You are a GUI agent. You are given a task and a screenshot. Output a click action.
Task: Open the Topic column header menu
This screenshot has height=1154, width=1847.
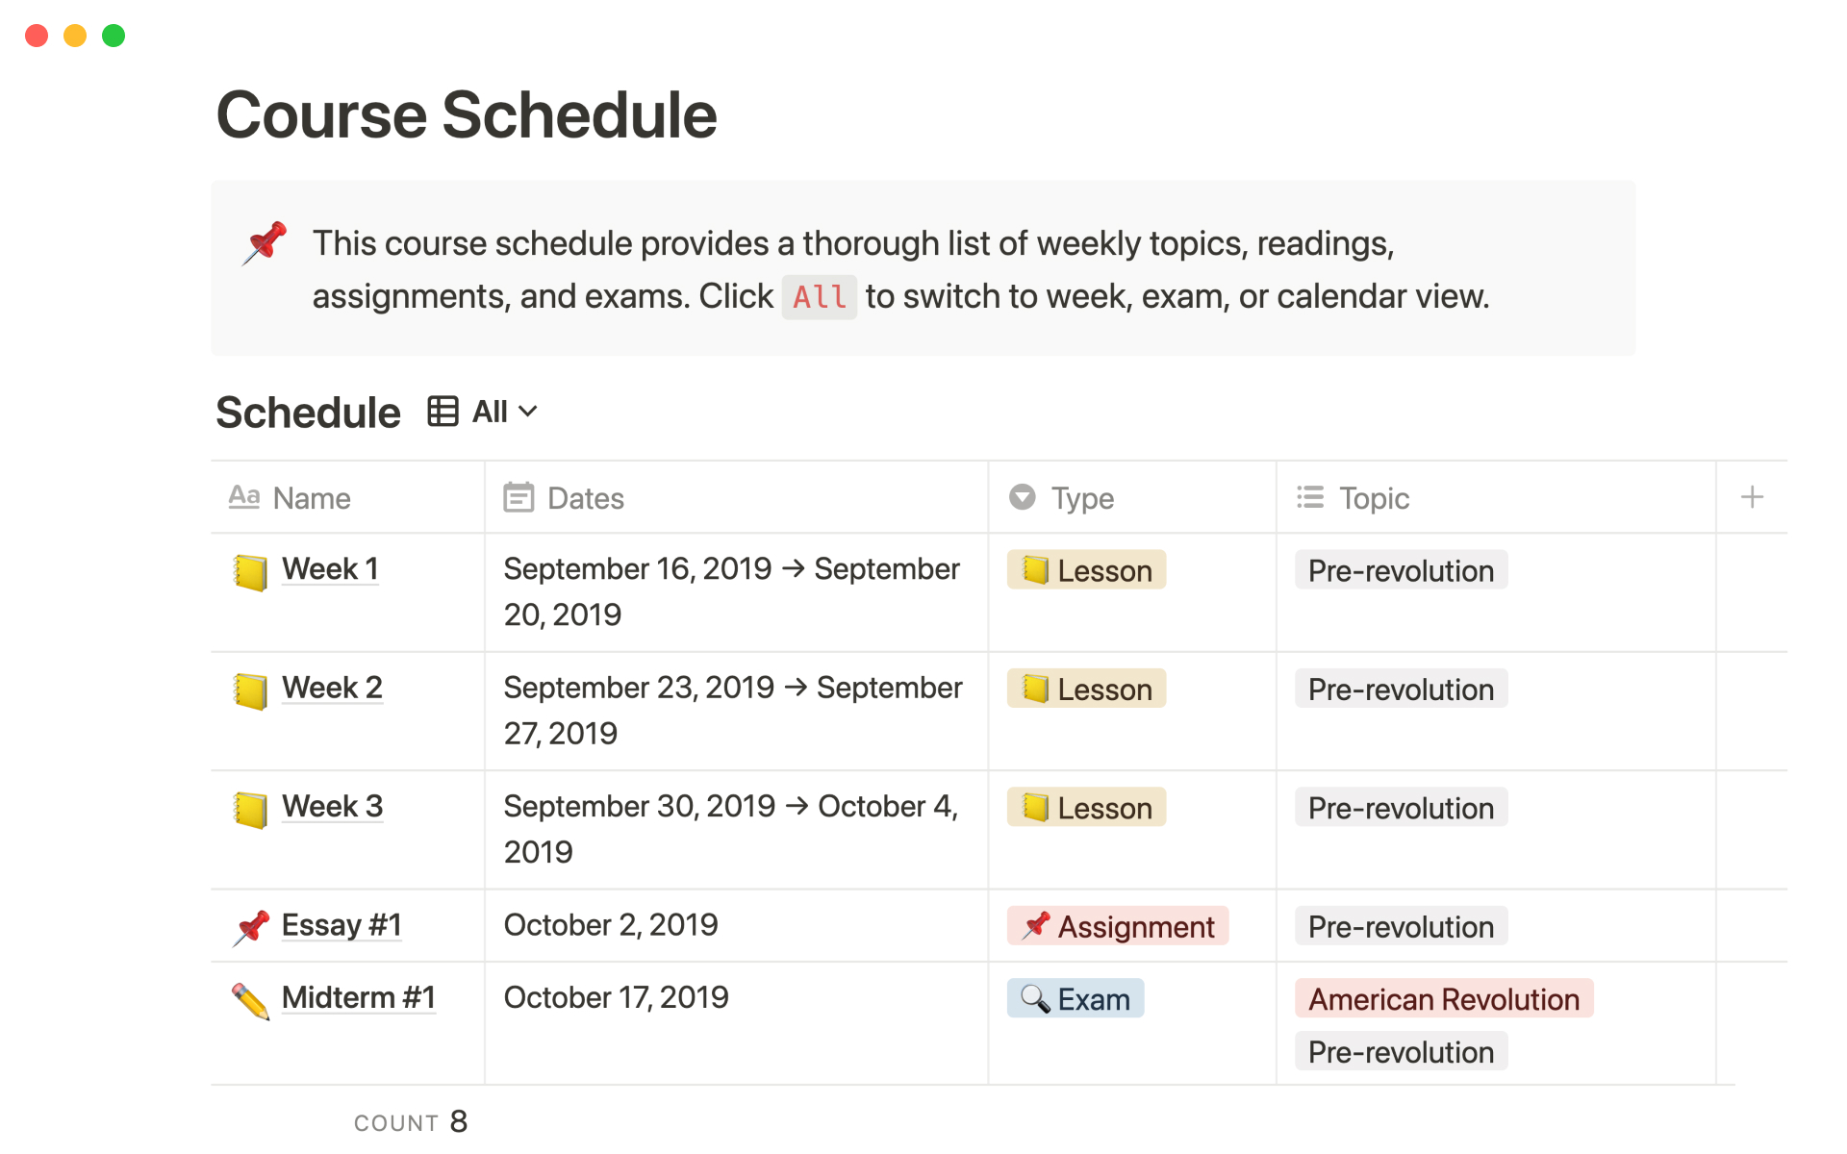1374,498
